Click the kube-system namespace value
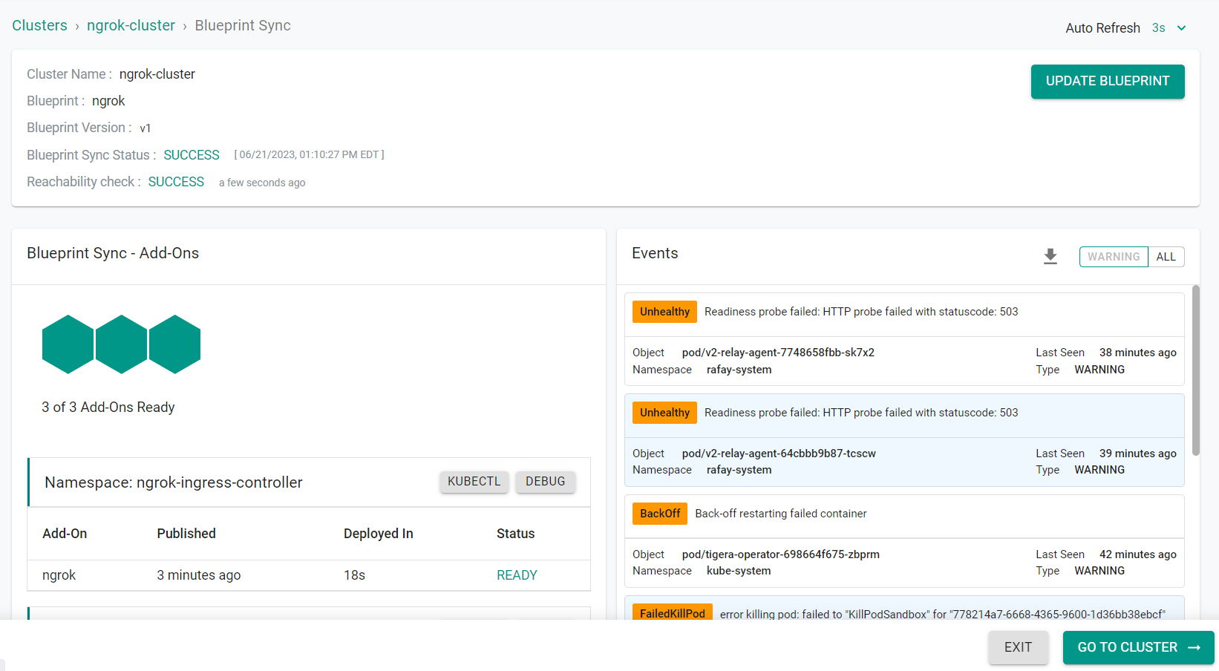 click(739, 571)
